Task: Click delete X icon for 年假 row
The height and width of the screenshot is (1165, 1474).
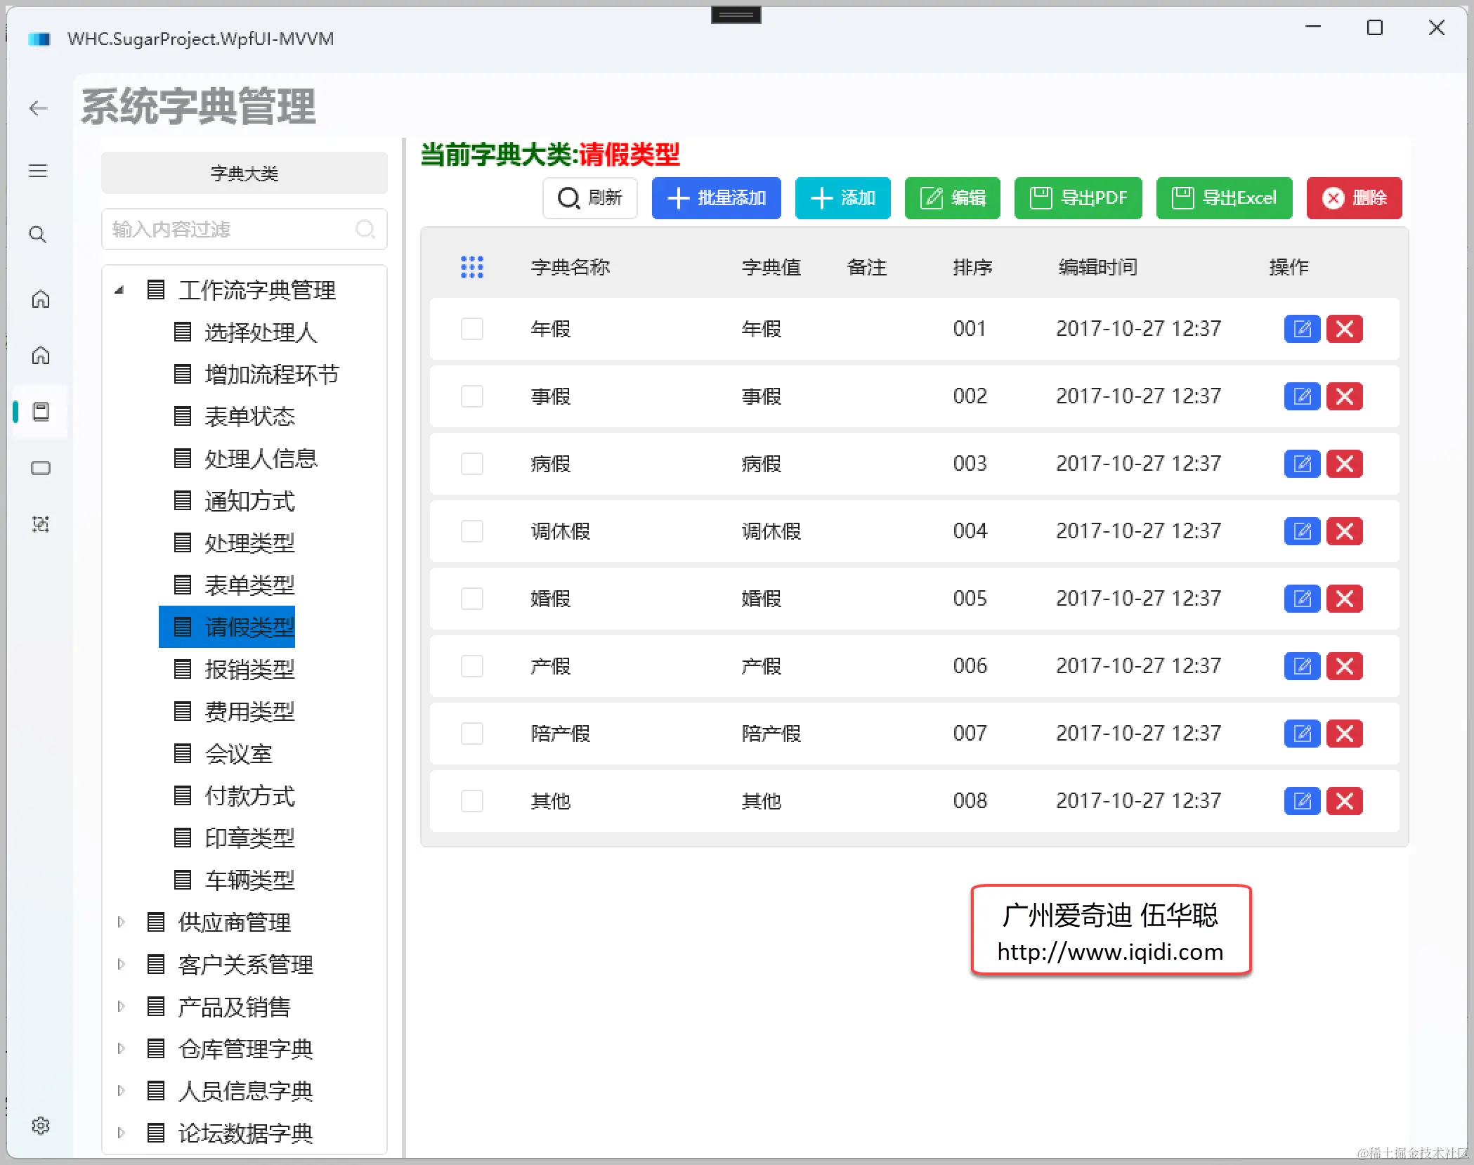Action: (x=1345, y=329)
